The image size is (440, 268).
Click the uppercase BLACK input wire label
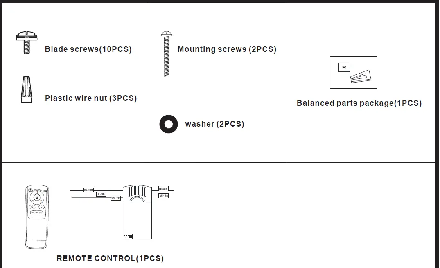click(x=88, y=190)
